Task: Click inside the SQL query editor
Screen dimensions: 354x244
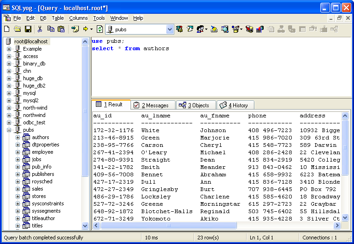Action: click(x=221, y=67)
